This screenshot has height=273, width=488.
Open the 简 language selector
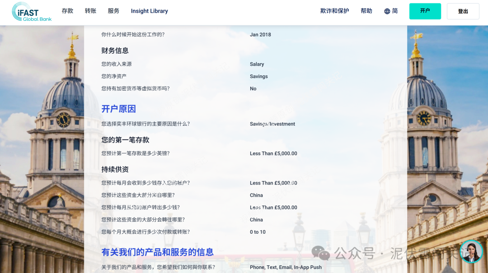[x=394, y=11]
